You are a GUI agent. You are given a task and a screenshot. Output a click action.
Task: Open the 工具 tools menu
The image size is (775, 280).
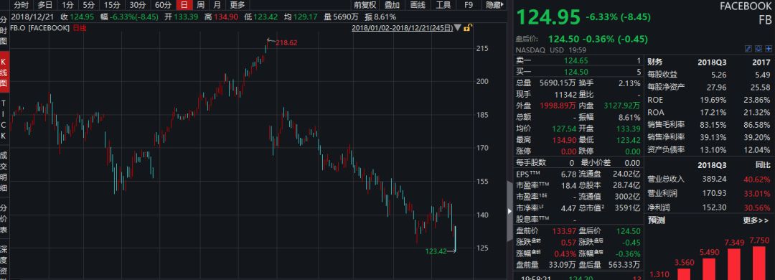pyautogui.click(x=443, y=5)
